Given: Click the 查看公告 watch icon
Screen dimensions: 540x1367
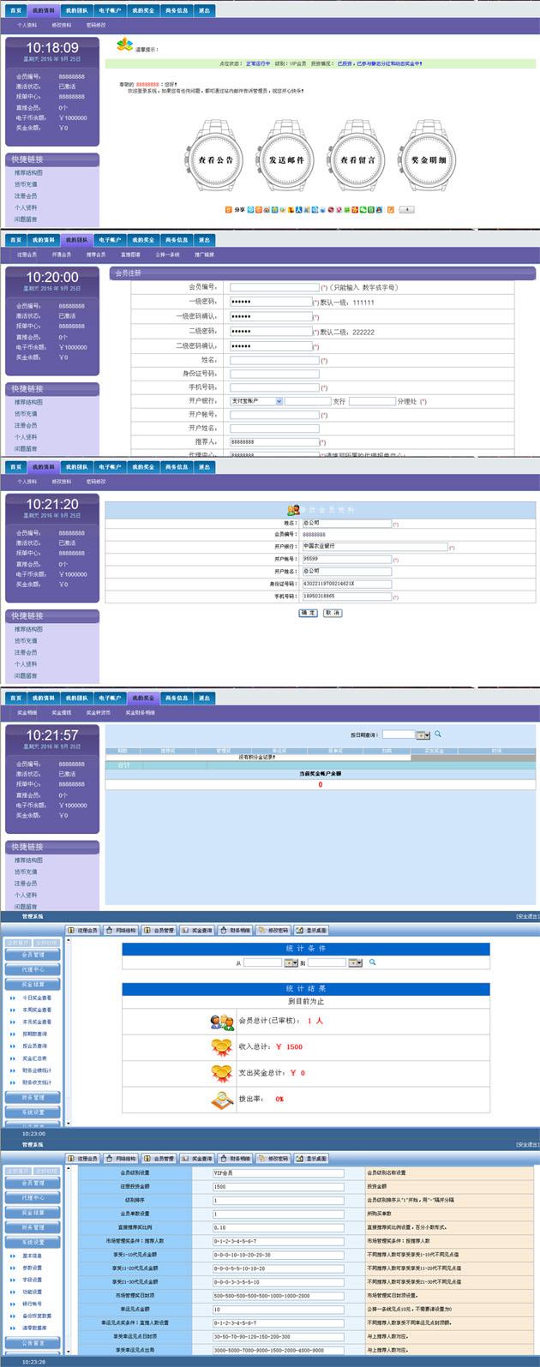Looking at the screenshot, I should pyautogui.click(x=216, y=160).
